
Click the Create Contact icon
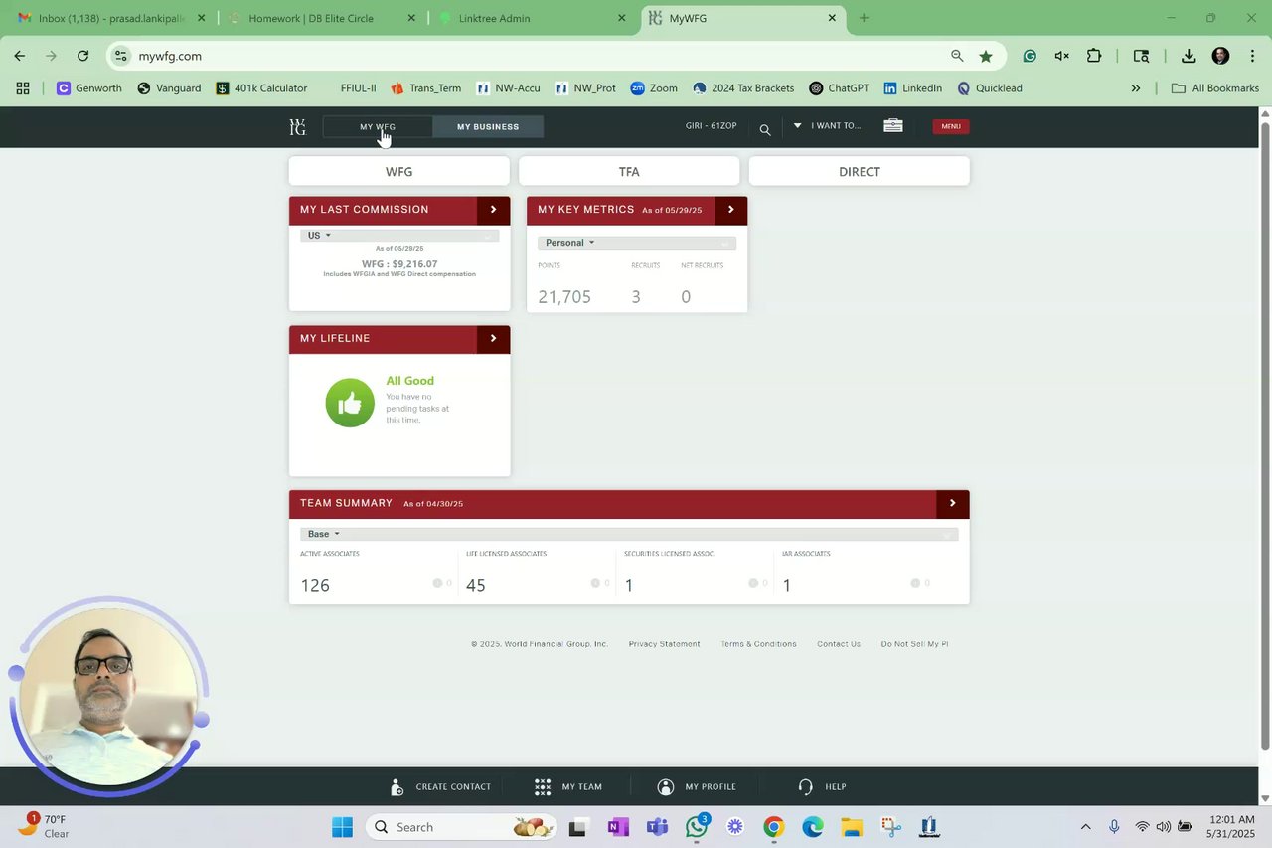point(397,786)
